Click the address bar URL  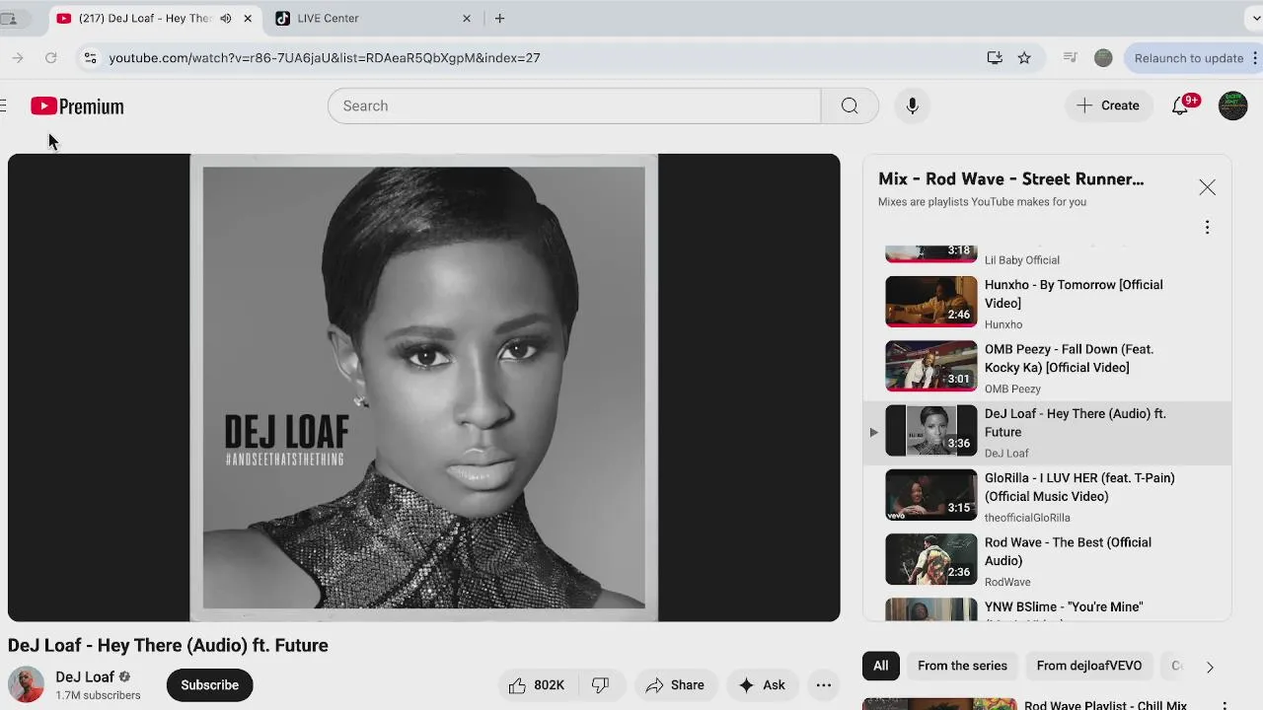324,58
